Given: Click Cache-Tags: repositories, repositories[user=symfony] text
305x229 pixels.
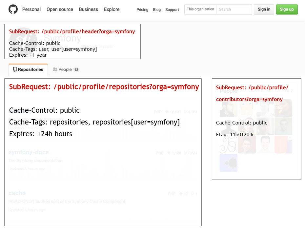Looking at the screenshot, I should point(94,122).
